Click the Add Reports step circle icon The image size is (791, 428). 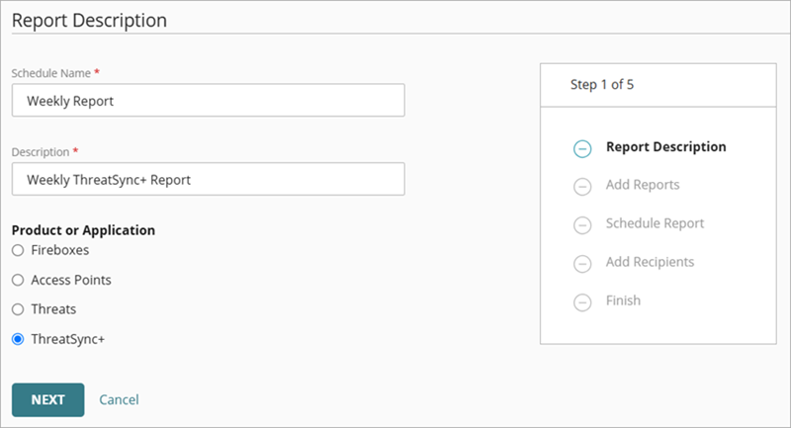tap(582, 186)
